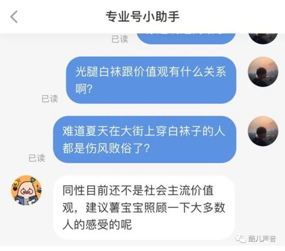
Task: Tap the partially hidden top user avatar
Action: pyautogui.click(x=263, y=39)
